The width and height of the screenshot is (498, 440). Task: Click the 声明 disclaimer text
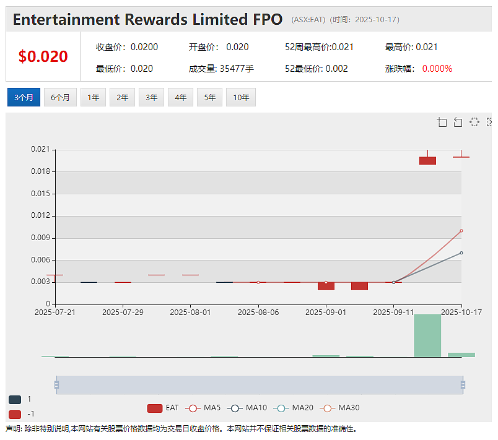[181, 429]
